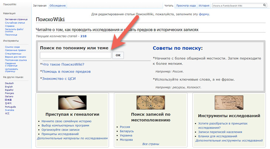Click the ПоискоWiki logo text top-left
This screenshot has height=149, width=270.
pyautogui.click(x=10, y=4)
